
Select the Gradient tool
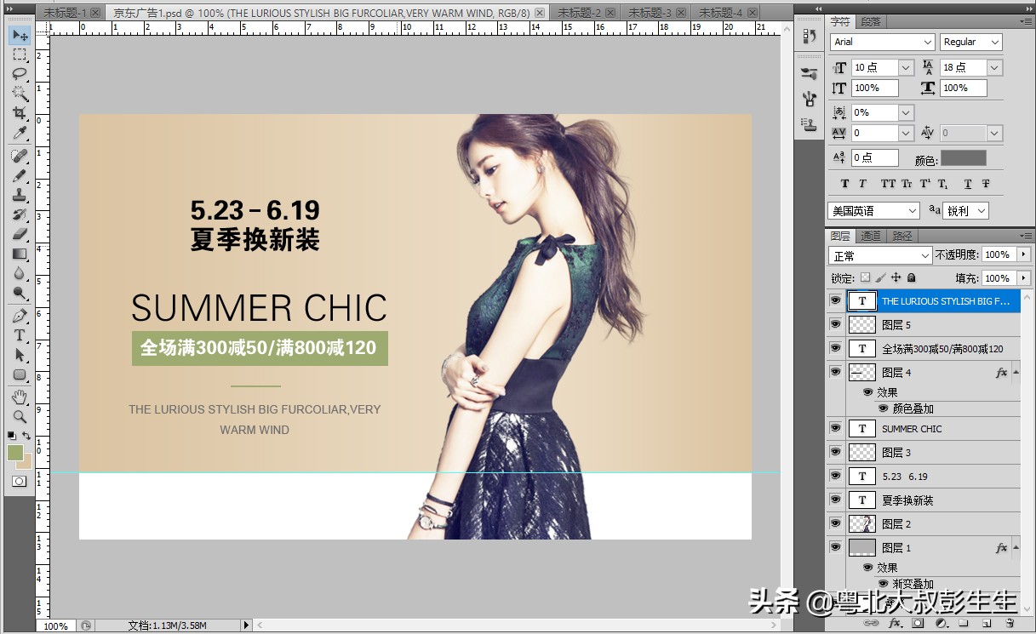pyautogui.click(x=19, y=254)
